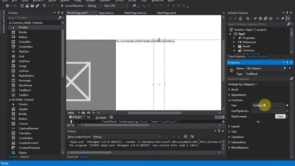The width and height of the screenshot is (295, 166).
Task: Click Text property marker square
Action: (287, 106)
